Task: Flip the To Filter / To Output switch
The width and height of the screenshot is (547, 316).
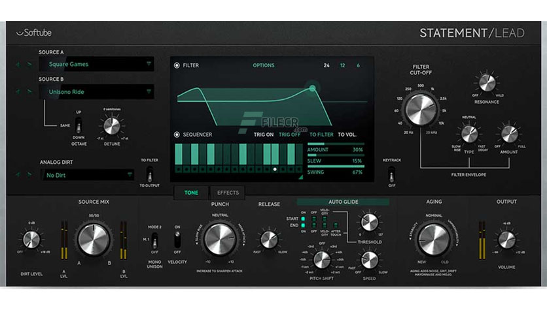Action: (150, 174)
